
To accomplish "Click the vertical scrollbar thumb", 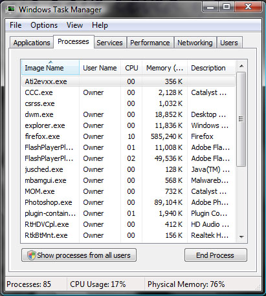I will [241, 119].
